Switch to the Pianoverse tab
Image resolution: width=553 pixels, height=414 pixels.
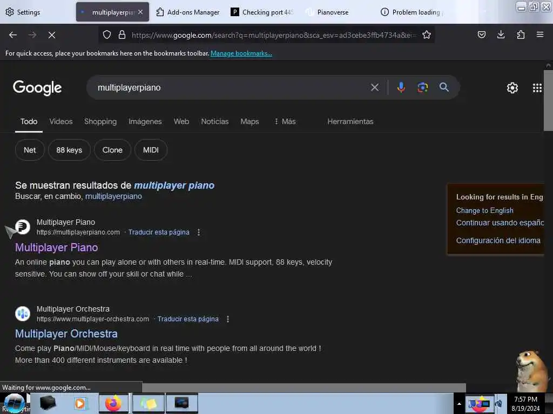pos(328,12)
